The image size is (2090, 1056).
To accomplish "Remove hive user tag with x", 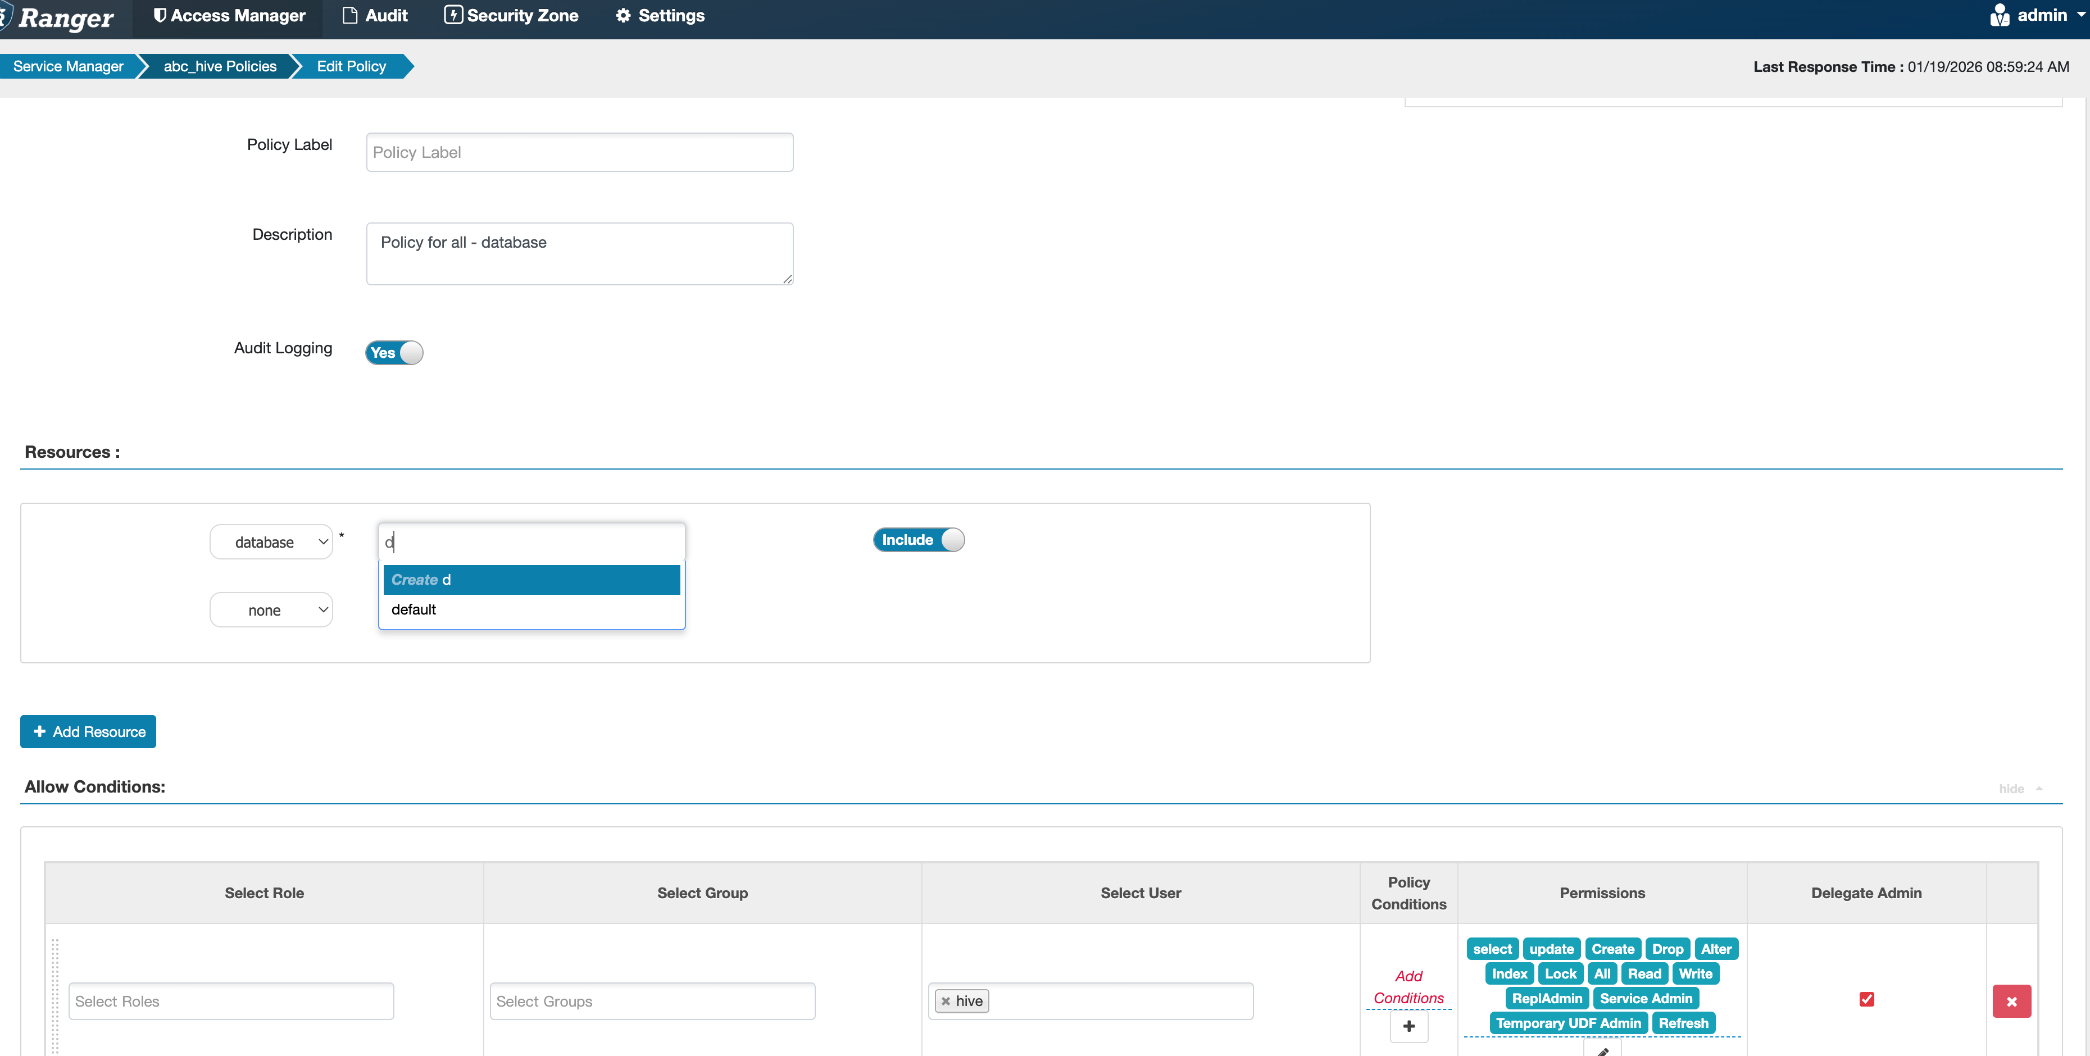I will coord(945,1001).
